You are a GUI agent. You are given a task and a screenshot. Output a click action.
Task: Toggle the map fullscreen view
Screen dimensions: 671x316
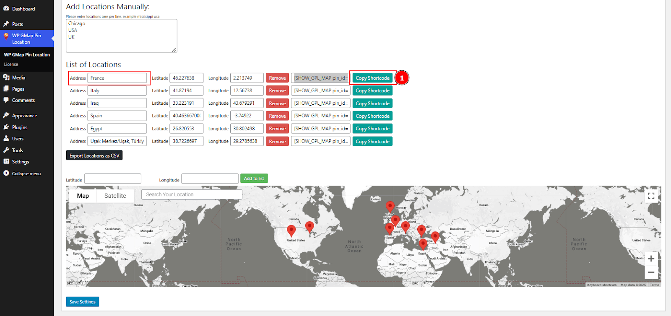point(651,196)
